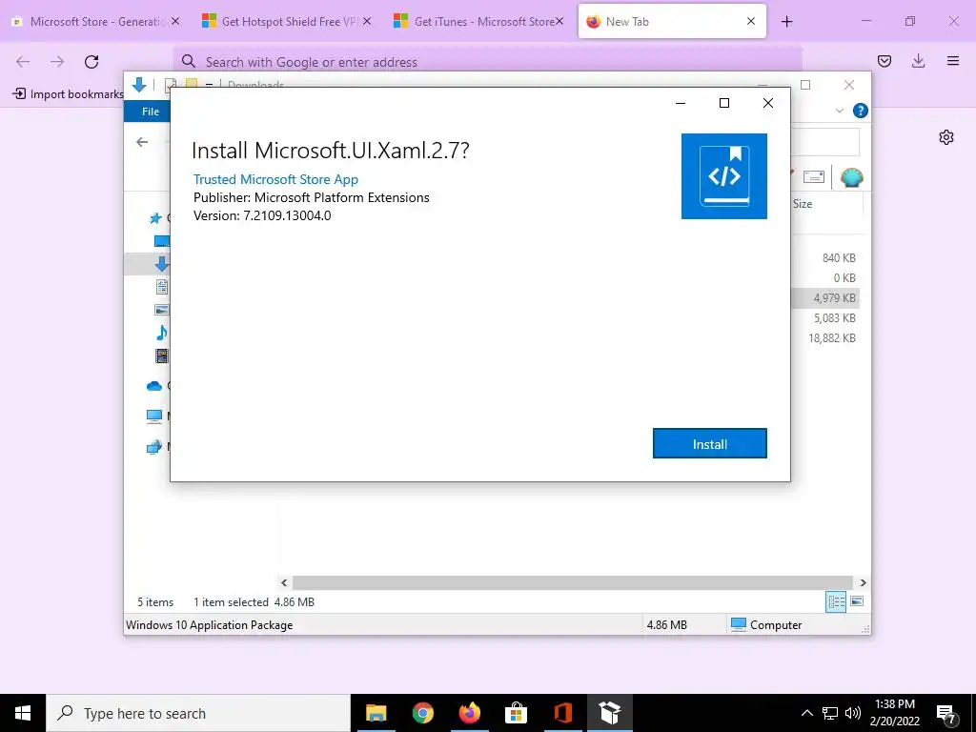976x732 pixels.
Task: Select Desktop icon in navigation pane
Action: click(x=162, y=241)
